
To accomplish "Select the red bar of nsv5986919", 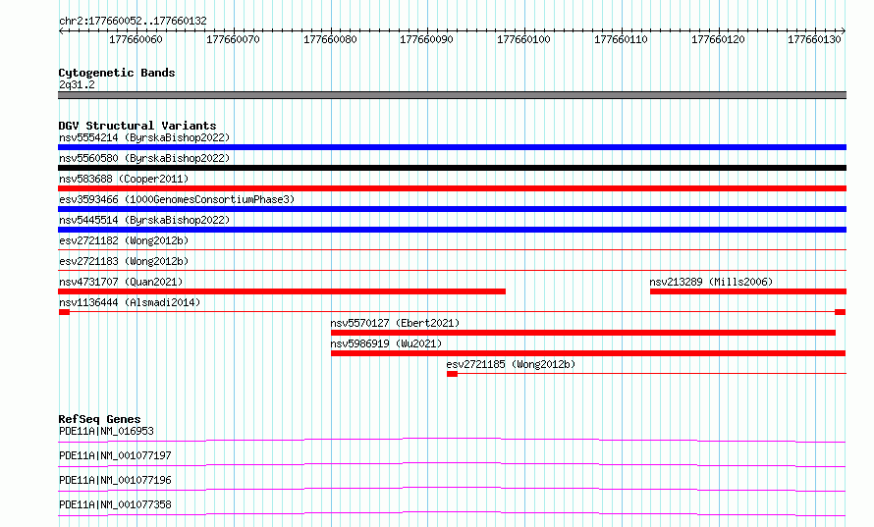I will tap(588, 353).
